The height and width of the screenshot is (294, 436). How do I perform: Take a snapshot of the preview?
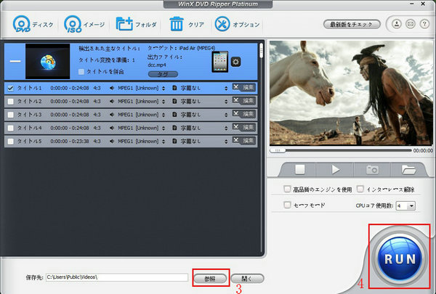click(372, 169)
